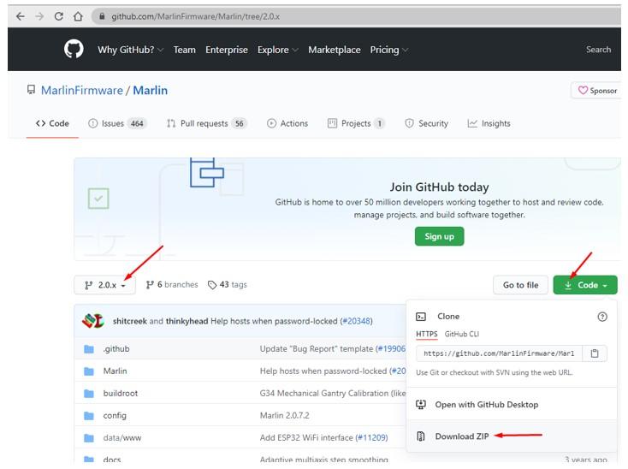Click the browser back arrow
The width and height of the screenshot is (628, 469).
tap(20, 16)
